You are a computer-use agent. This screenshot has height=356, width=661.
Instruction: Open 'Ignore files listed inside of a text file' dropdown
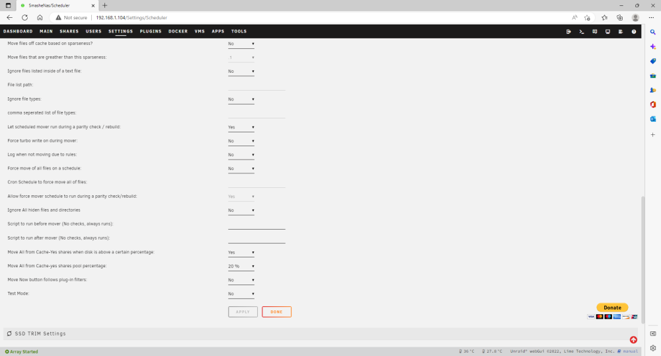coord(241,71)
